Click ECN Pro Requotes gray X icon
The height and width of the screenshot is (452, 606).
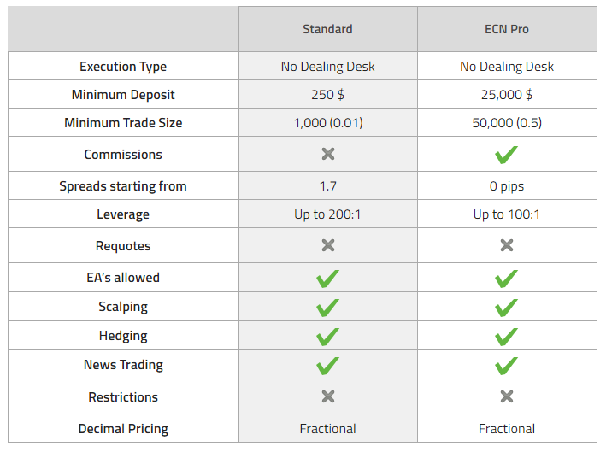pyautogui.click(x=507, y=245)
